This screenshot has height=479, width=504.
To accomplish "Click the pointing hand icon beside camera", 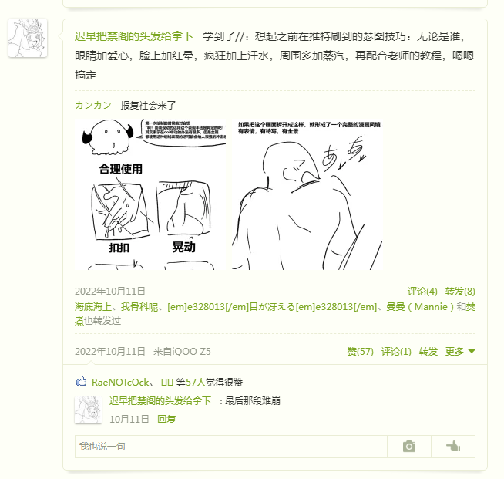I will [453, 446].
